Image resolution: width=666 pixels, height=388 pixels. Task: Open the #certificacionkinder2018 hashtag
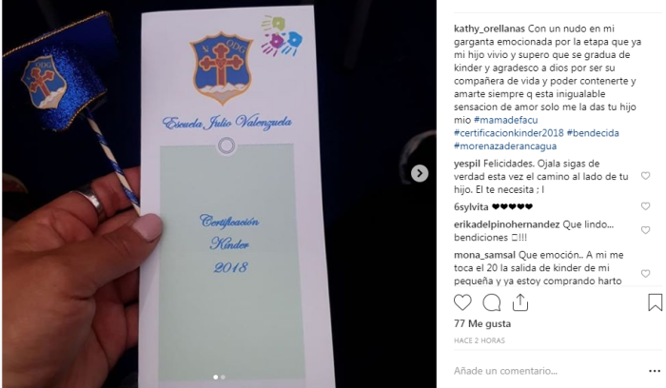(x=509, y=133)
